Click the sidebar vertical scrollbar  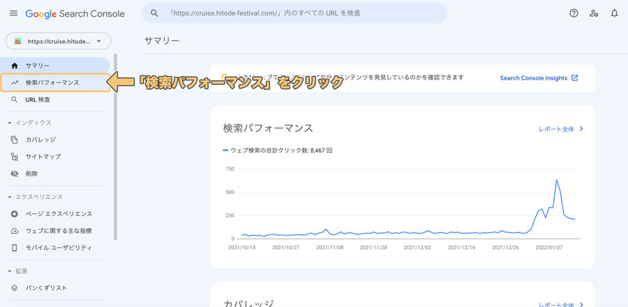tap(115, 147)
